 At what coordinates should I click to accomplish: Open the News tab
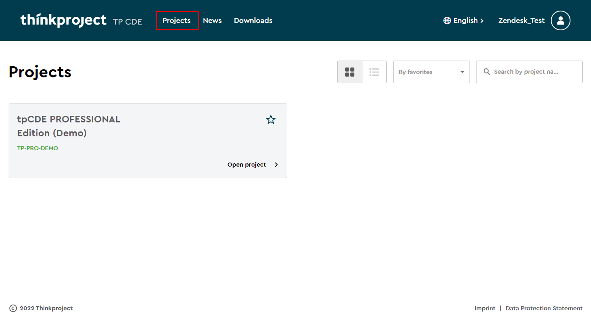[212, 20]
